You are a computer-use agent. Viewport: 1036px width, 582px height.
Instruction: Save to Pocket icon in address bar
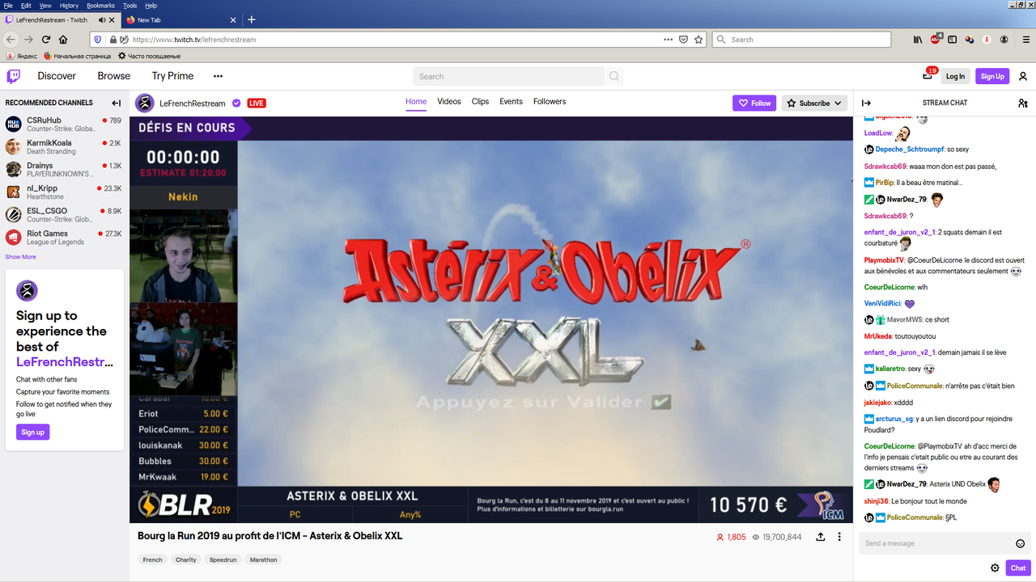(683, 39)
